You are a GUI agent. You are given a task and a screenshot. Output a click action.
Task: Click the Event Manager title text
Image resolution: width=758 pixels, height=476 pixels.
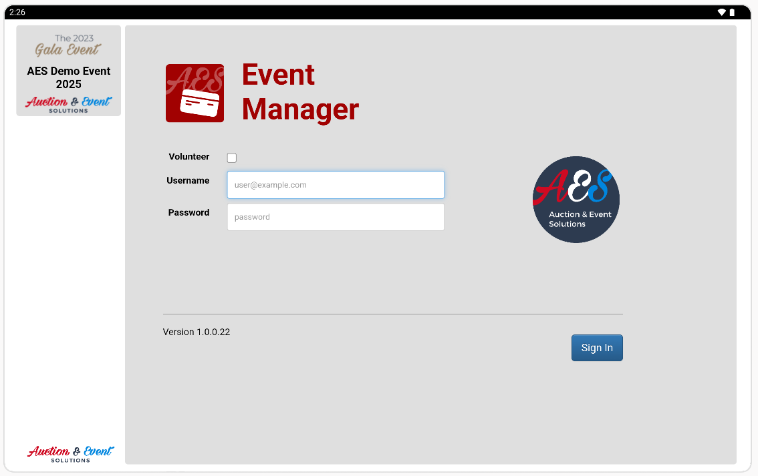(300, 92)
